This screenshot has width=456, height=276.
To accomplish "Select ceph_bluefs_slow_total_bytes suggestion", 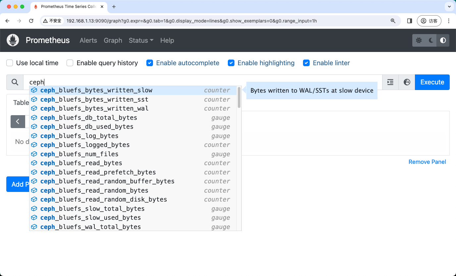I will (133, 209).
